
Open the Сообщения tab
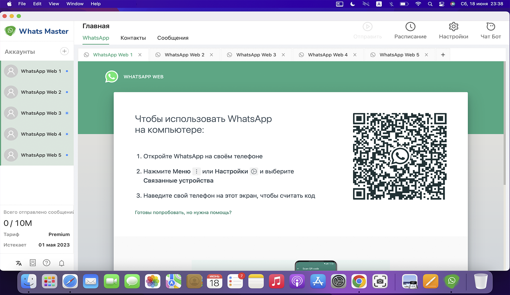coord(173,38)
